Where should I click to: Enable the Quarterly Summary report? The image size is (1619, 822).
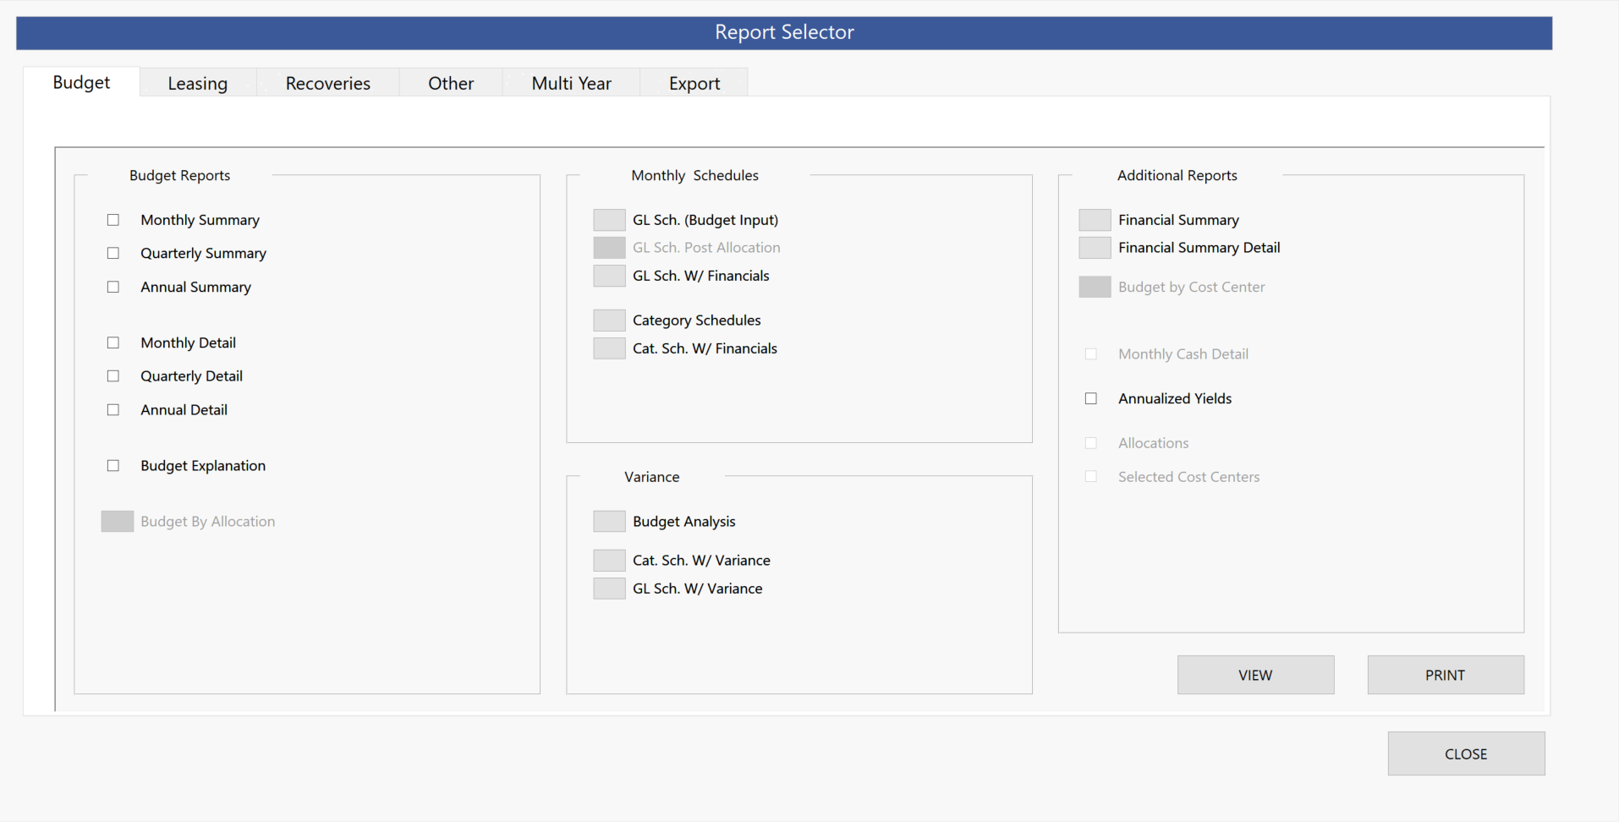click(113, 254)
